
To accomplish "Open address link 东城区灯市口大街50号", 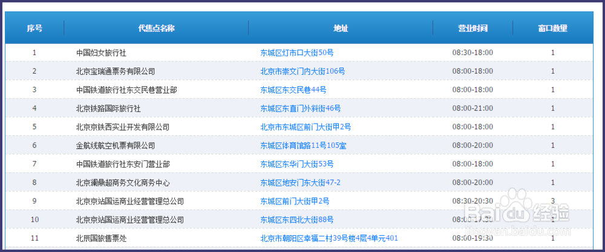I will tap(296, 52).
